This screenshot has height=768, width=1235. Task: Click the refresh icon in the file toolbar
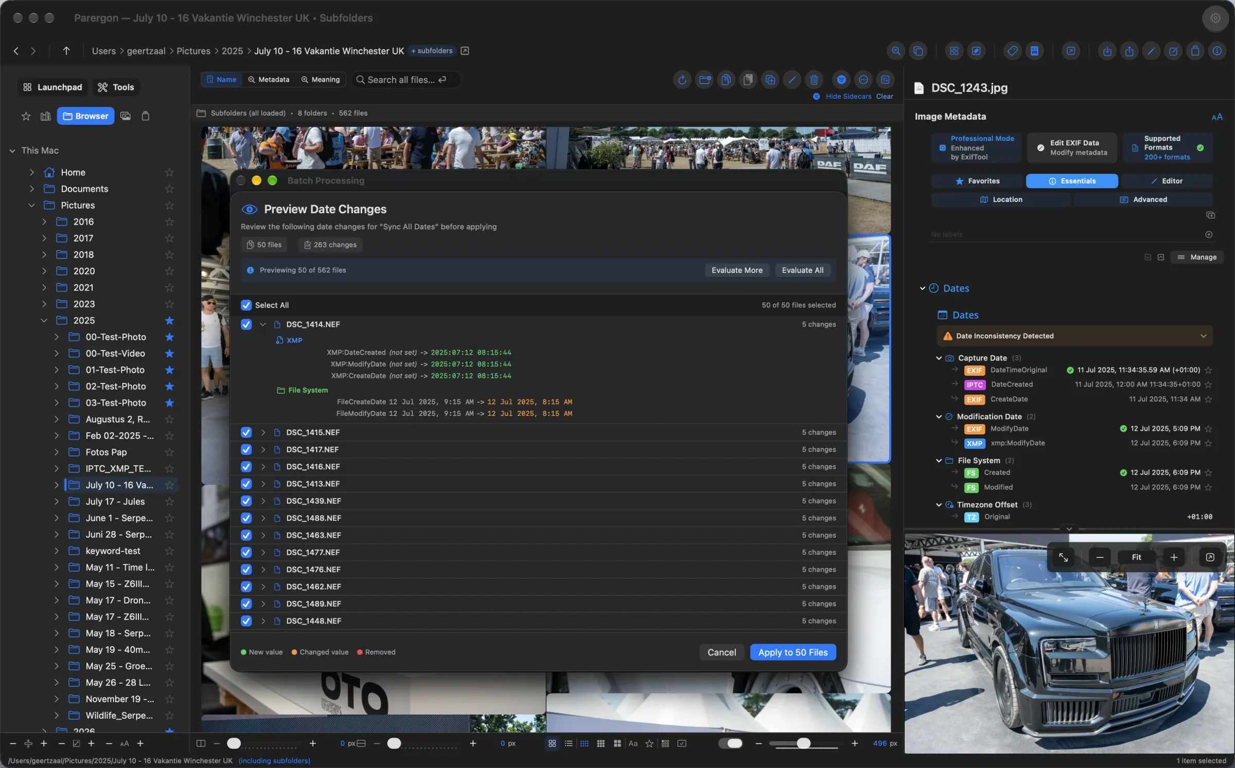682,80
